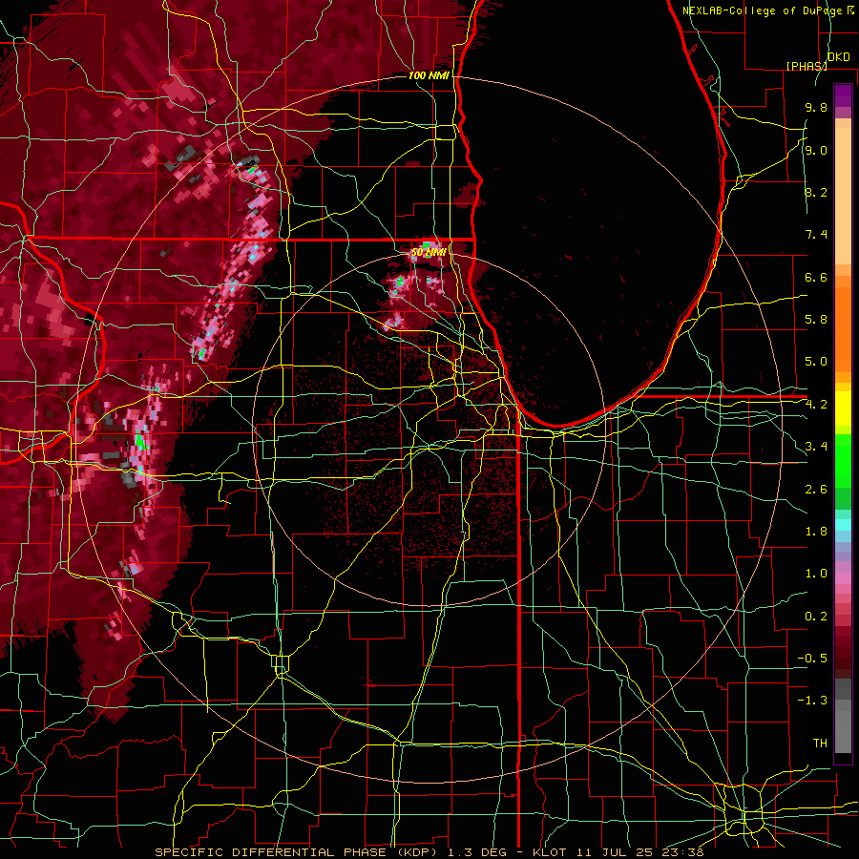Click the -1.3 scale value

[x=812, y=701]
